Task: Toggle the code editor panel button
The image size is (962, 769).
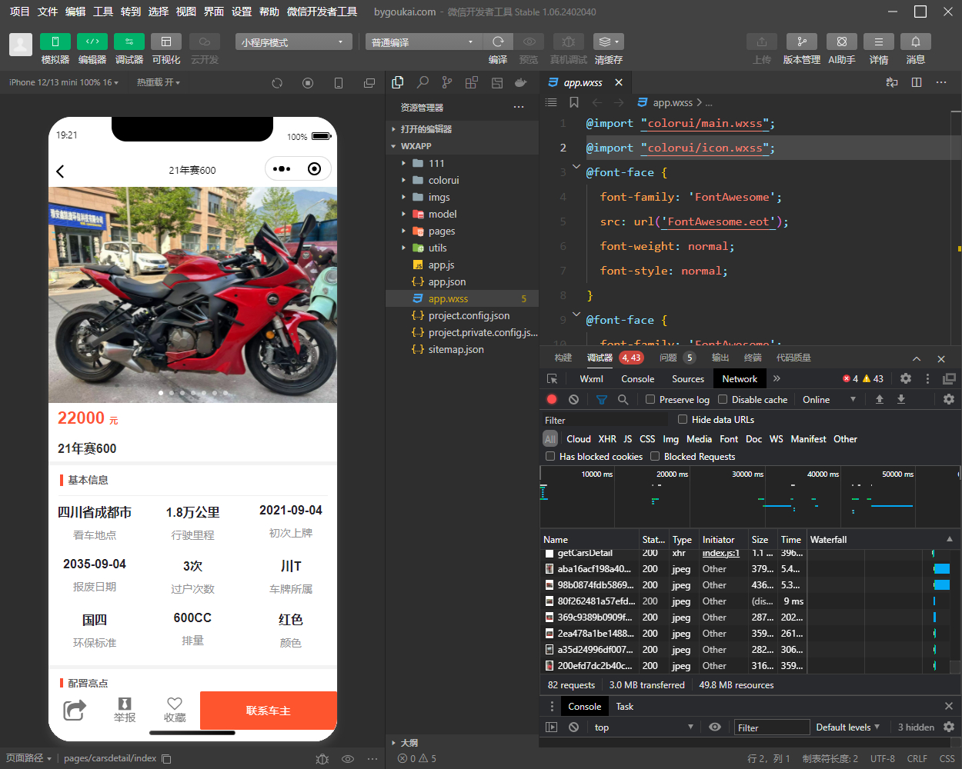Action: [x=92, y=42]
